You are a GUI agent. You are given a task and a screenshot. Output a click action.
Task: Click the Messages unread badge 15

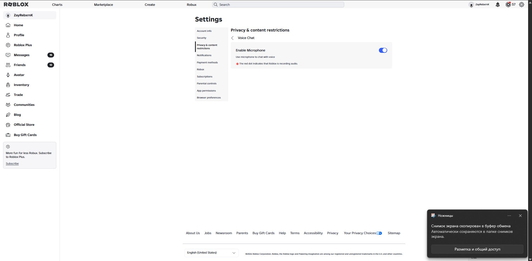point(51,55)
